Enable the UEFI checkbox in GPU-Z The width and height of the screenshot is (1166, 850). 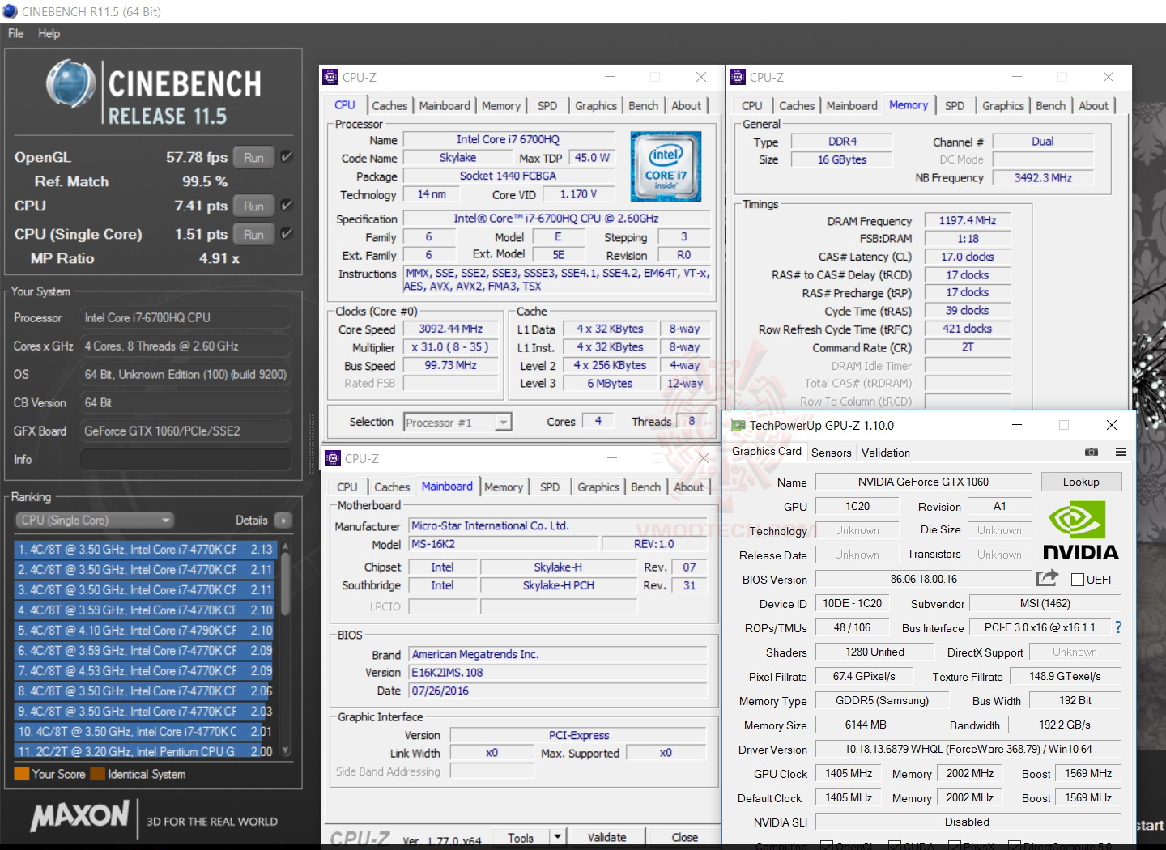tap(1078, 580)
